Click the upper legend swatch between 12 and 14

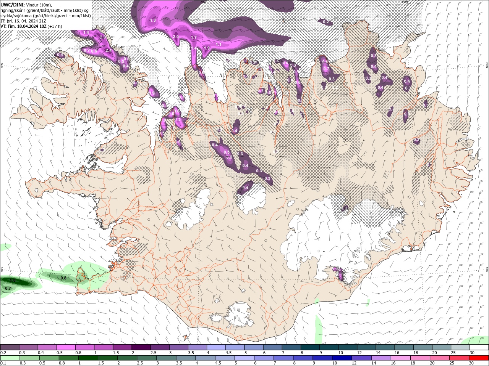pyautogui.click(x=366, y=347)
